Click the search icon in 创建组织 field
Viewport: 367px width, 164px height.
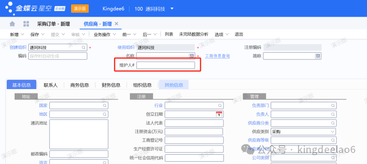coord(83,48)
